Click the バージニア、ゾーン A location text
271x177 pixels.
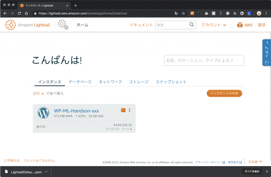click(119, 129)
